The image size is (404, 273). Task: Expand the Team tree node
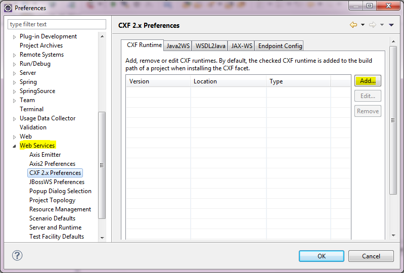(x=15, y=101)
